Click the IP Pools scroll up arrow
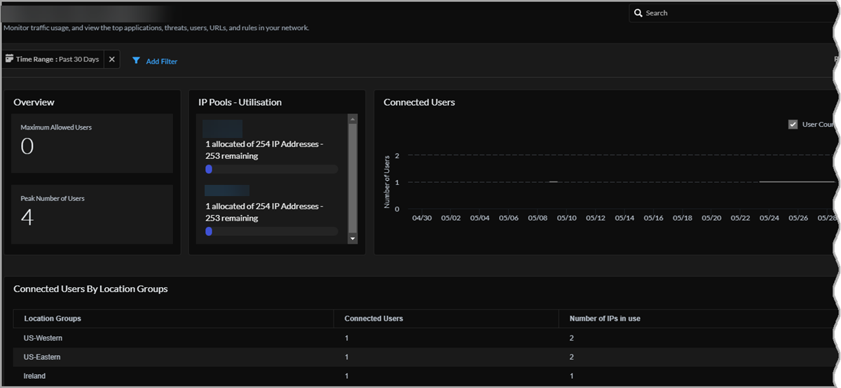 pyautogui.click(x=353, y=120)
